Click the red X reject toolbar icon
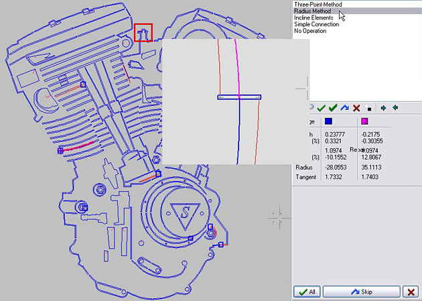Viewport: 422px width, 301px height. (x=356, y=108)
